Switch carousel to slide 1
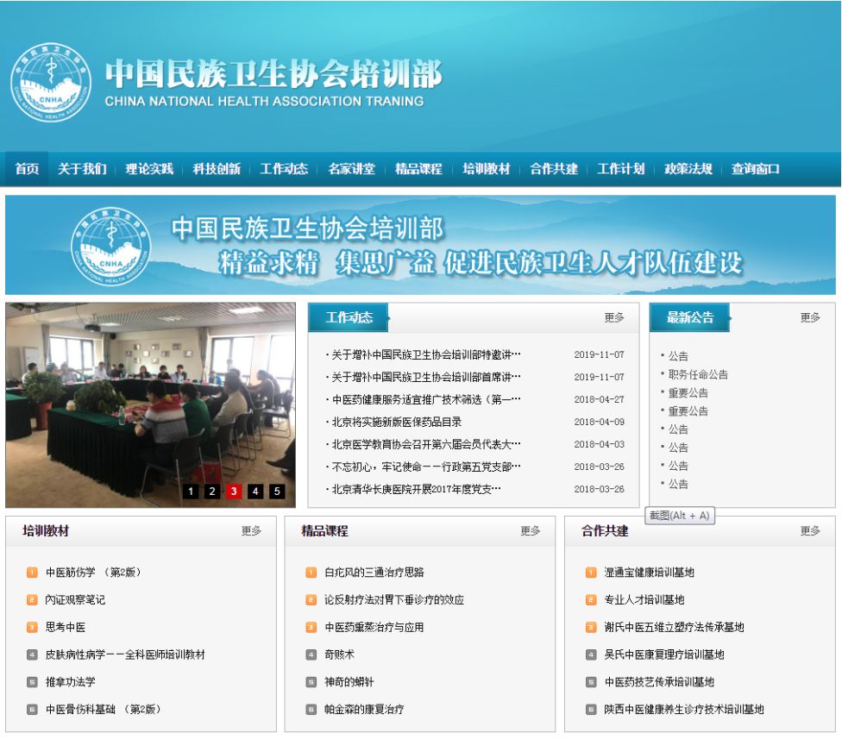 click(191, 492)
